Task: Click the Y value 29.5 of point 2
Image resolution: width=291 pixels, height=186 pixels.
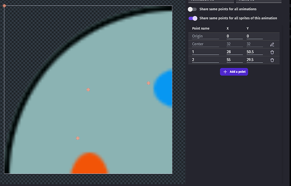Action: tap(254, 60)
